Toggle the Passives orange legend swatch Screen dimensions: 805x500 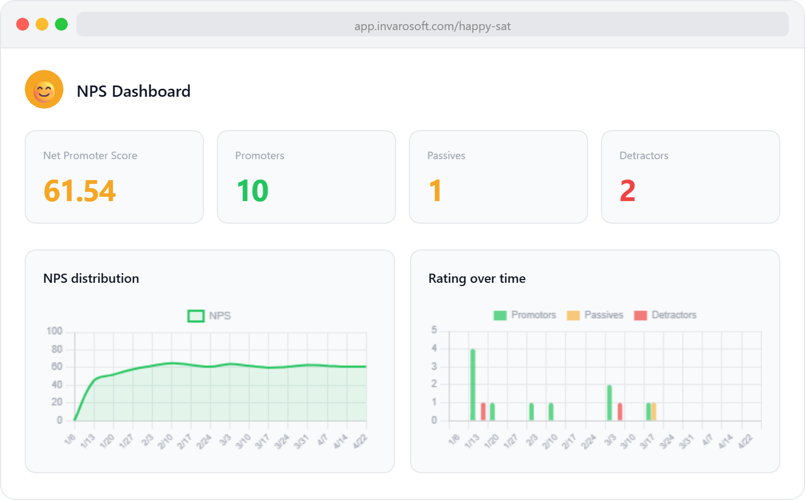(574, 315)
